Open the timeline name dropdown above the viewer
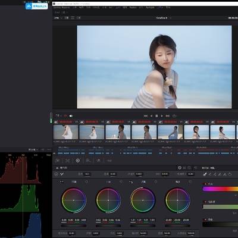 click(164, 18)
